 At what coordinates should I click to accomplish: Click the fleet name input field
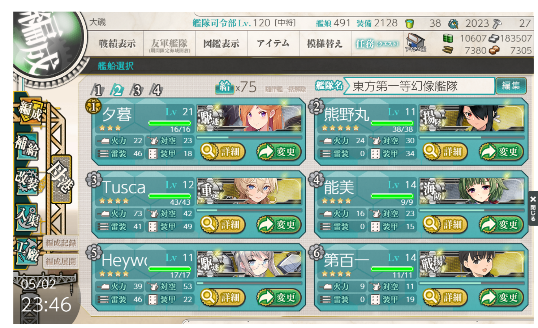click(x=419, y=86)
